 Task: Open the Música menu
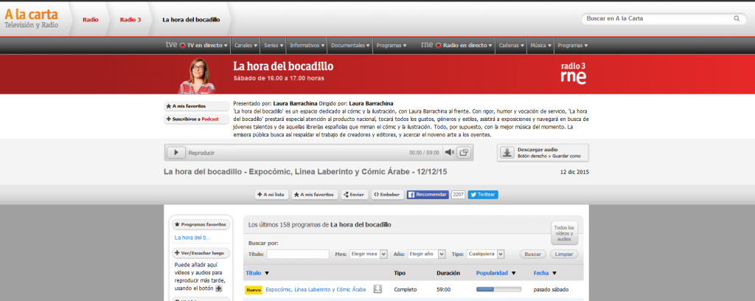(x=540, y=45)
